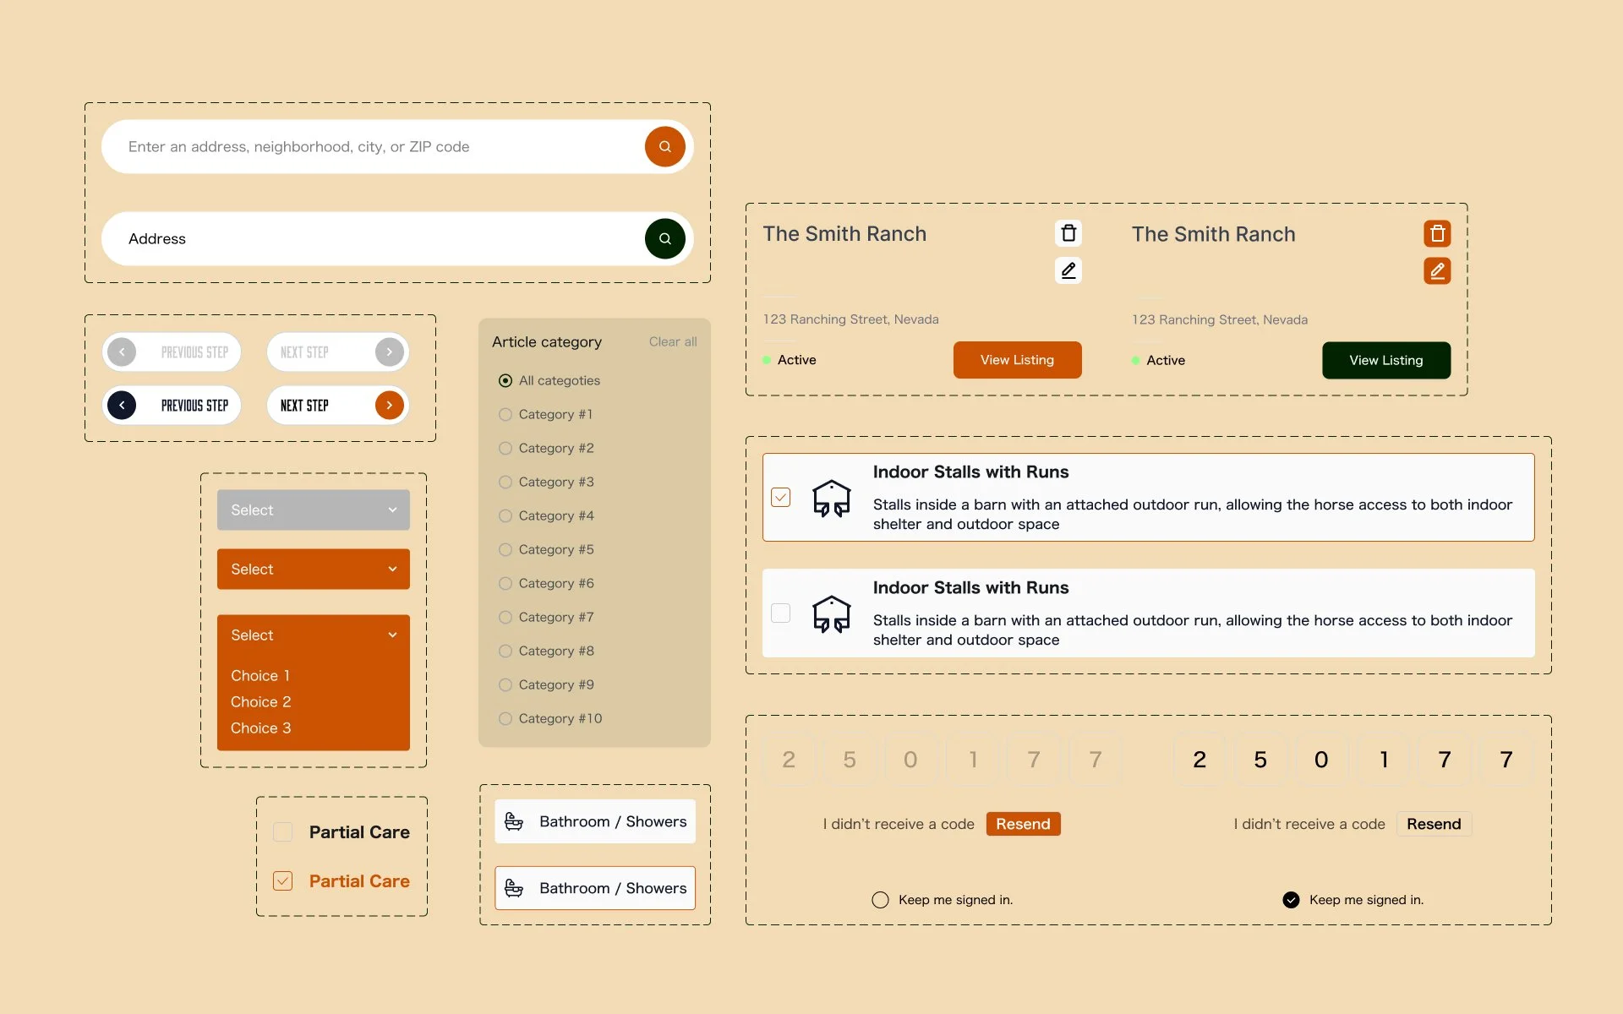
Task: Click the orange pencil edit icon on second Smith Ranch card
Action: [1437, 270]
